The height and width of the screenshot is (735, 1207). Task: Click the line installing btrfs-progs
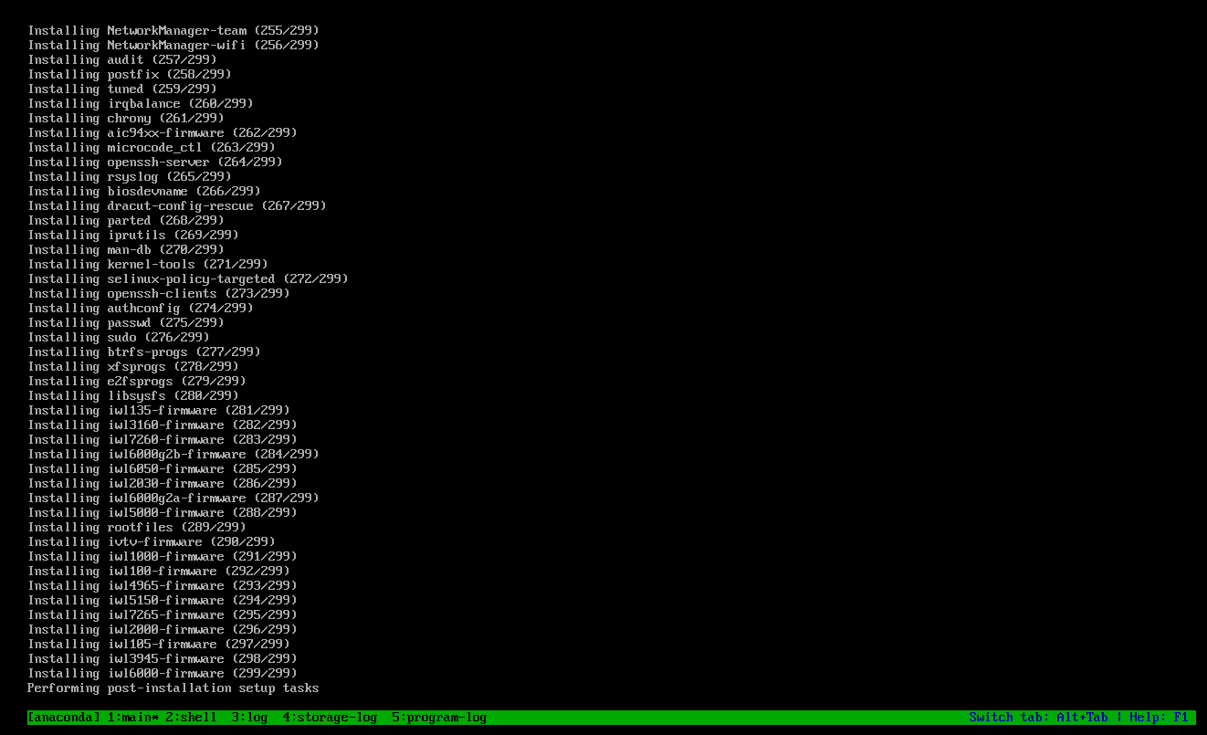144,352
